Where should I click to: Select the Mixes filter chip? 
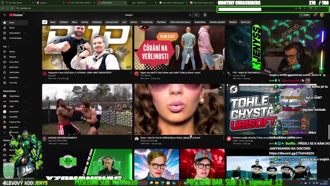[75, 22]
